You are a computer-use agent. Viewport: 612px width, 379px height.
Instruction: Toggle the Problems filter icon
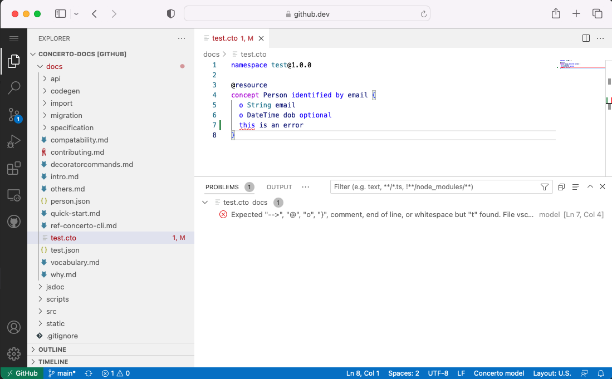(544, 186)
